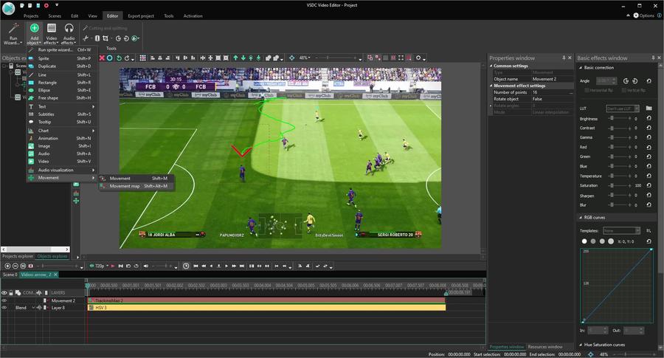Choose Sprite from the add object menu

tap(62, 58)
